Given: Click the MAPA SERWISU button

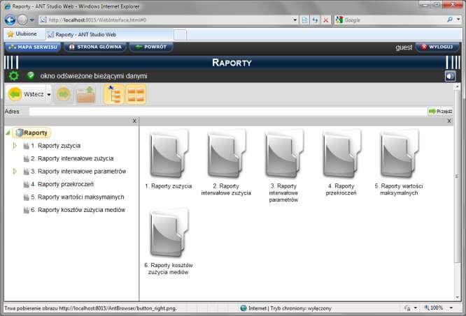Looking at the screenshot, I should 33,47.
